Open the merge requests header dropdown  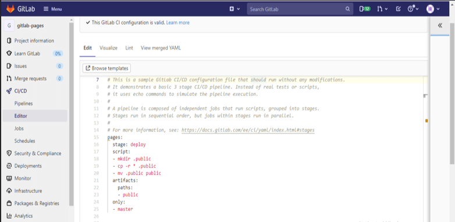tap(382, 9)
